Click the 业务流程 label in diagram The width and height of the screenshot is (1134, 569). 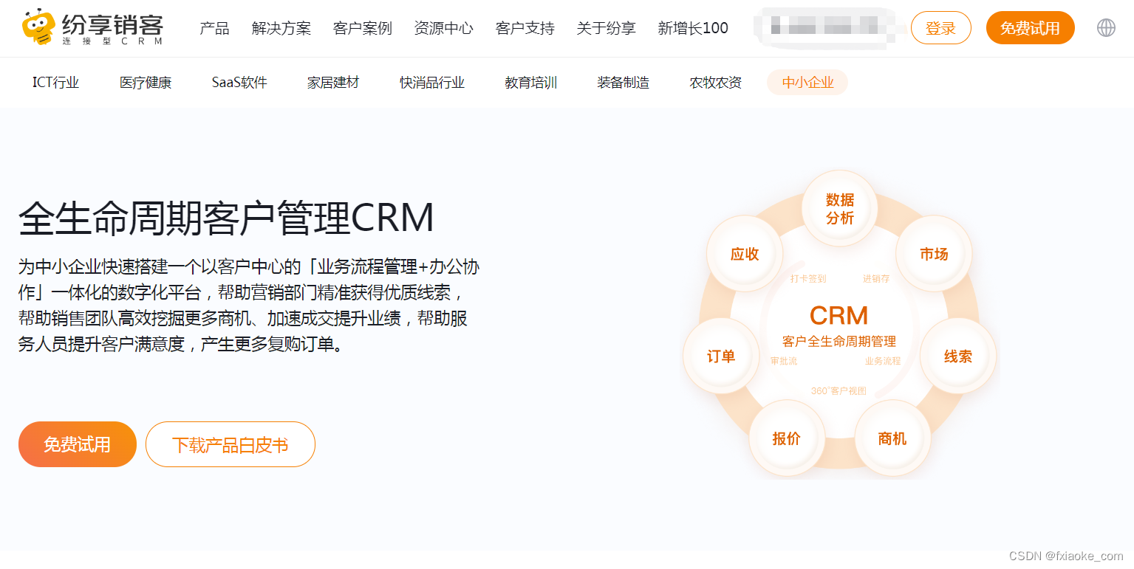click(883, 362)
